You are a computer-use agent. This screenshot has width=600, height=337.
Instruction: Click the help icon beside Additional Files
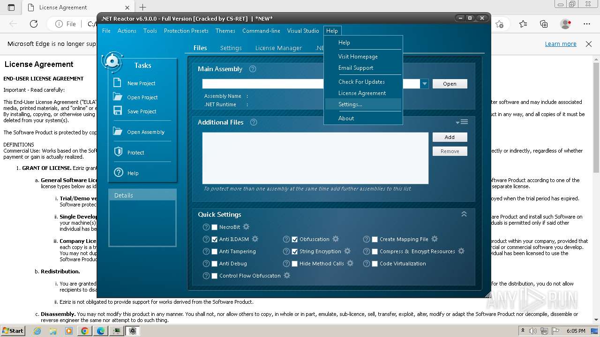coord(254,122)
